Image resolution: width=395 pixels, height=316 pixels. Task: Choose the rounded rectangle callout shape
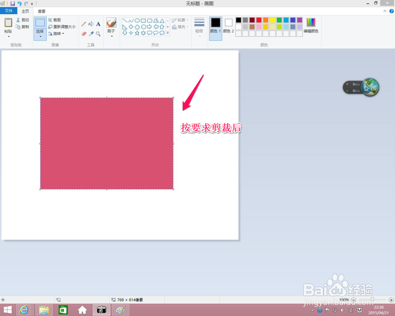click(x=150, y=33)
